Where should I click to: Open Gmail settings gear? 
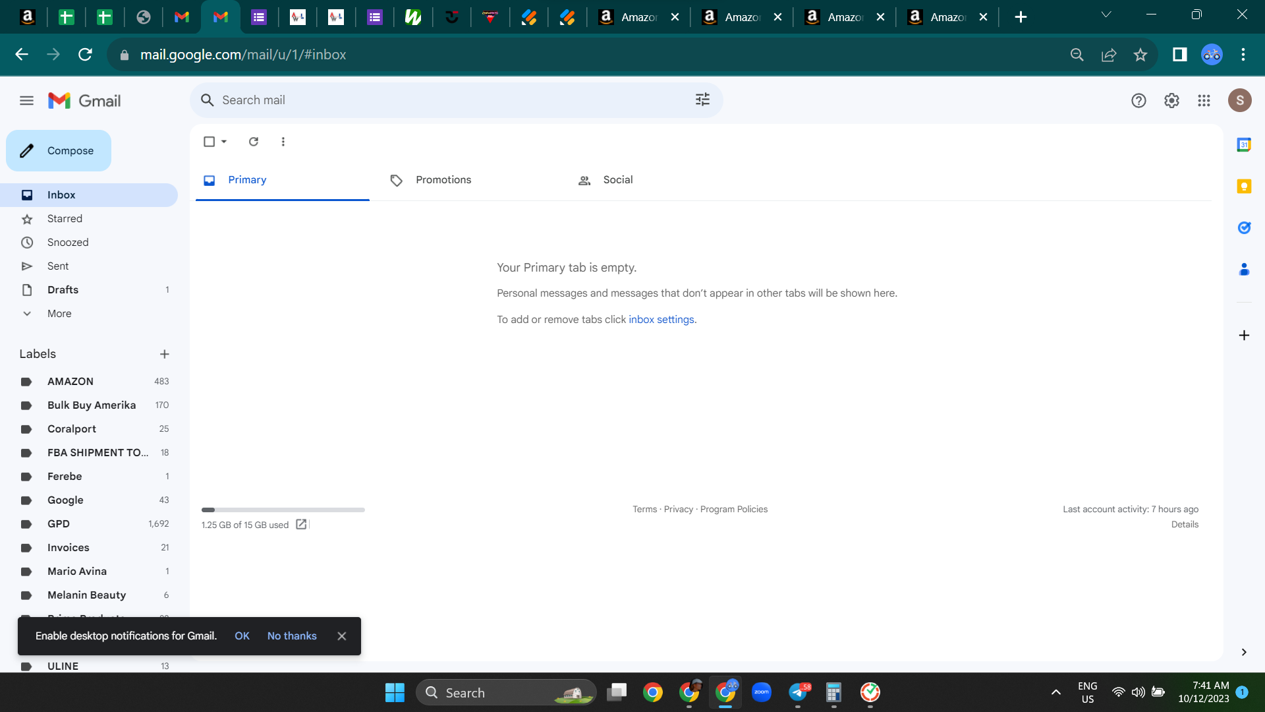(1171, 101)
